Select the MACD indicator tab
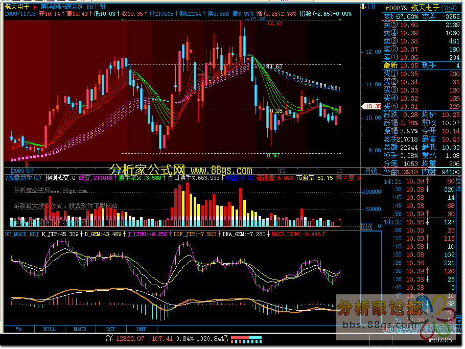Viewport: 465px width, 349px height. [x=80, y=329]
